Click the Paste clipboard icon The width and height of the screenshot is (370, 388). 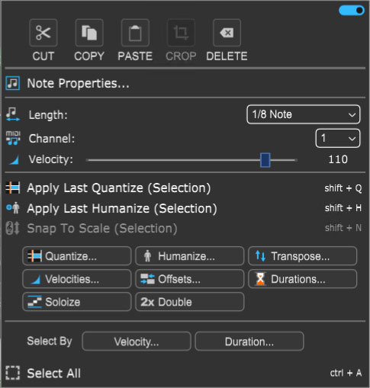pyautogui.click(x=135, y=33)
